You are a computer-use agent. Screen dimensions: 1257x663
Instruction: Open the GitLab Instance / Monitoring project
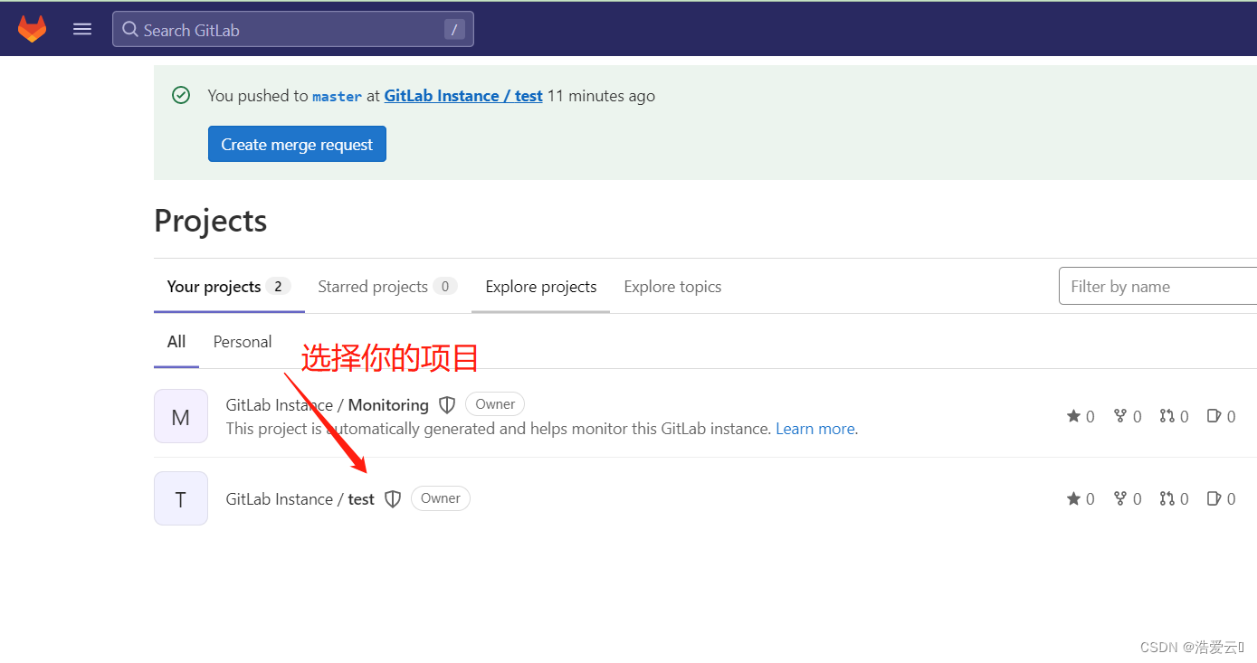(328, 405)
